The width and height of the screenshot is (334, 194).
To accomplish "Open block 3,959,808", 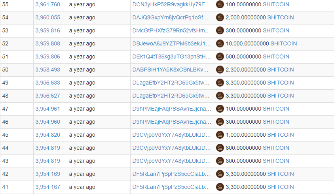I will point(48,43).
